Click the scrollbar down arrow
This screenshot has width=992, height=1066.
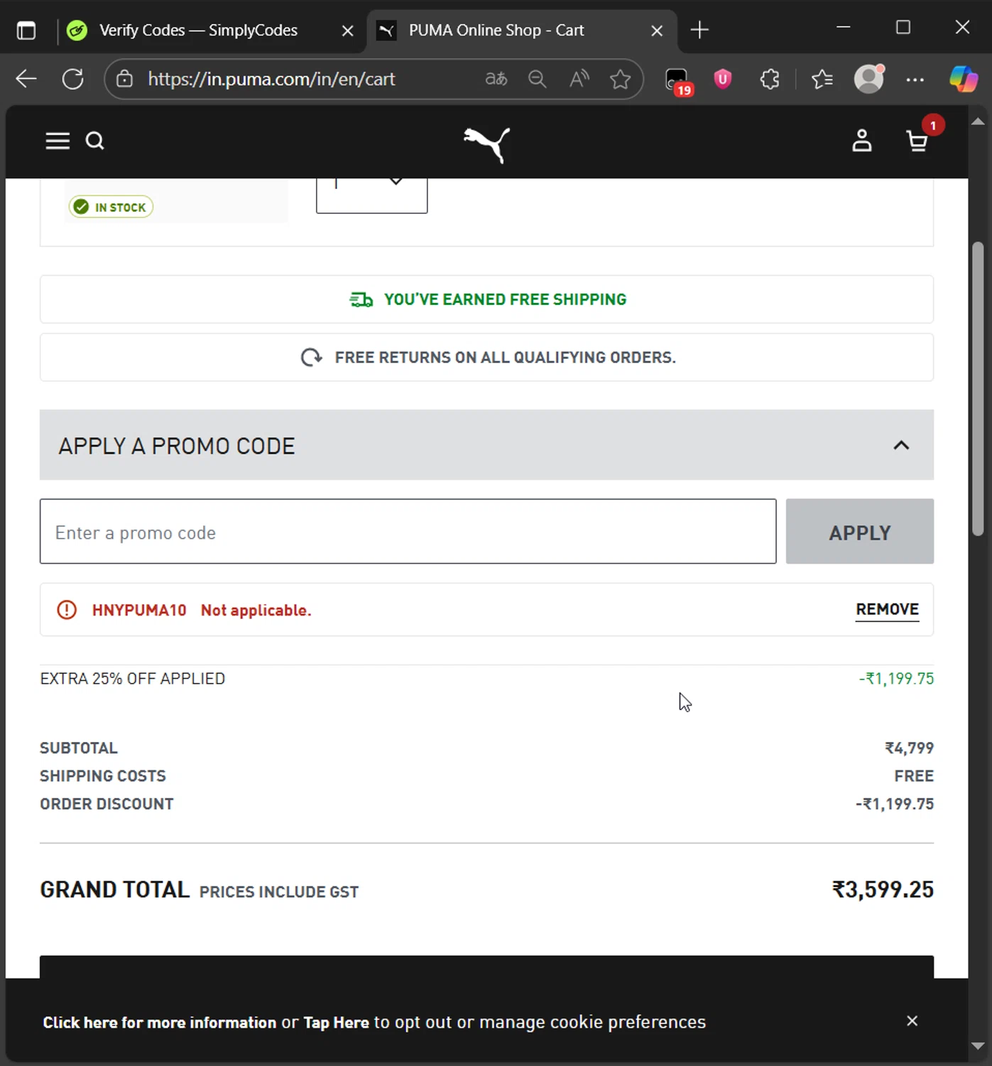(x=978, y=1046)
